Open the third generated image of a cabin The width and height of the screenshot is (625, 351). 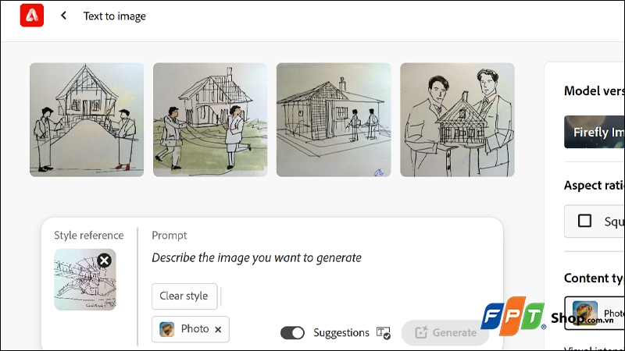click(x=334, y=120)
